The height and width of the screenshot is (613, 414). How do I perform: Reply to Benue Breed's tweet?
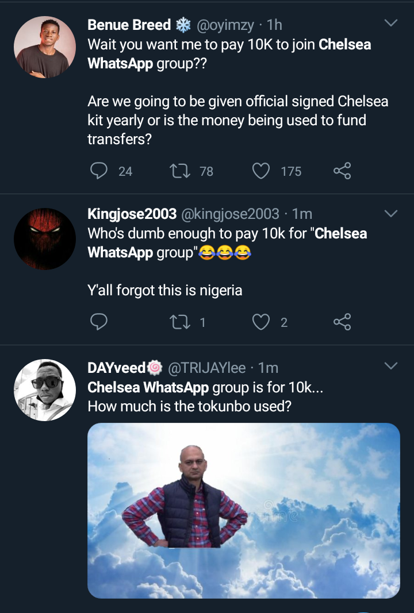99,171
